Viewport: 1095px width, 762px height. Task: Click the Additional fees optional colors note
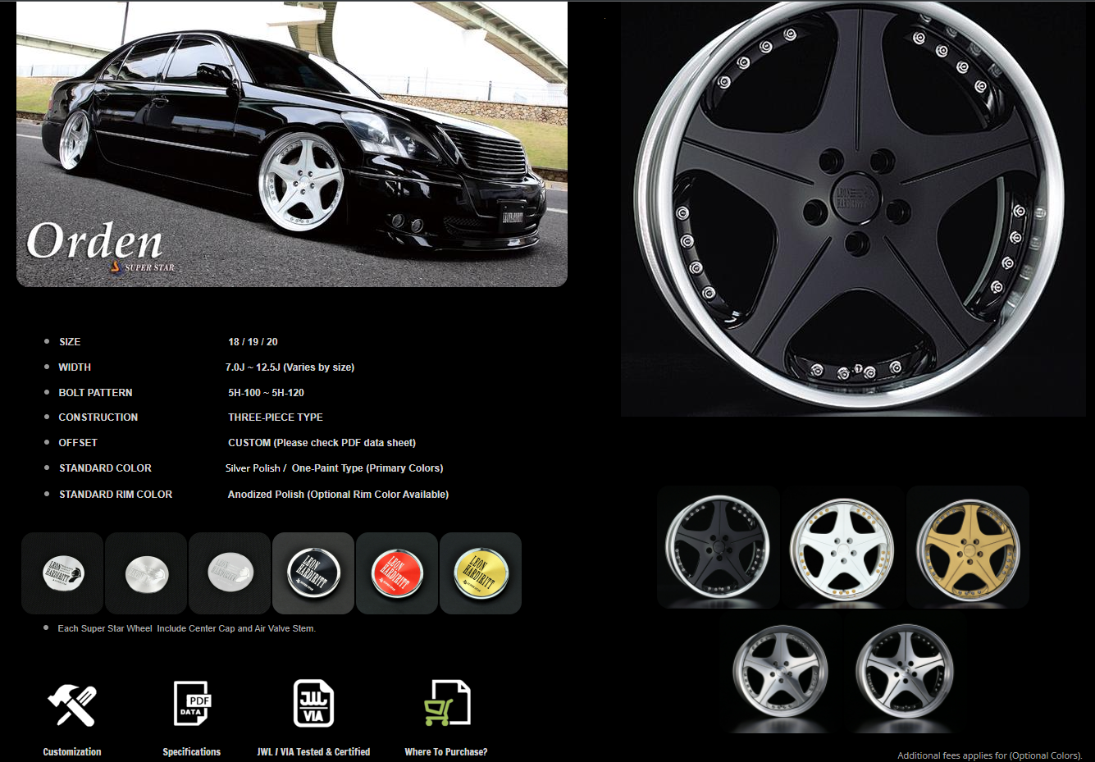coord(990,755)
